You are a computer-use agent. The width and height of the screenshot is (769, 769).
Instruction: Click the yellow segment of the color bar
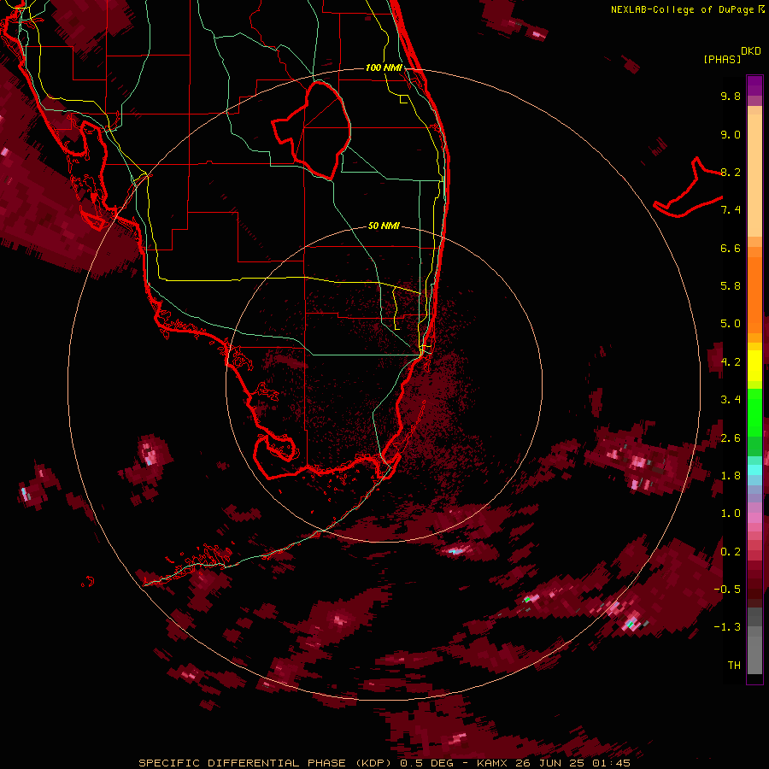coord(754,366)
